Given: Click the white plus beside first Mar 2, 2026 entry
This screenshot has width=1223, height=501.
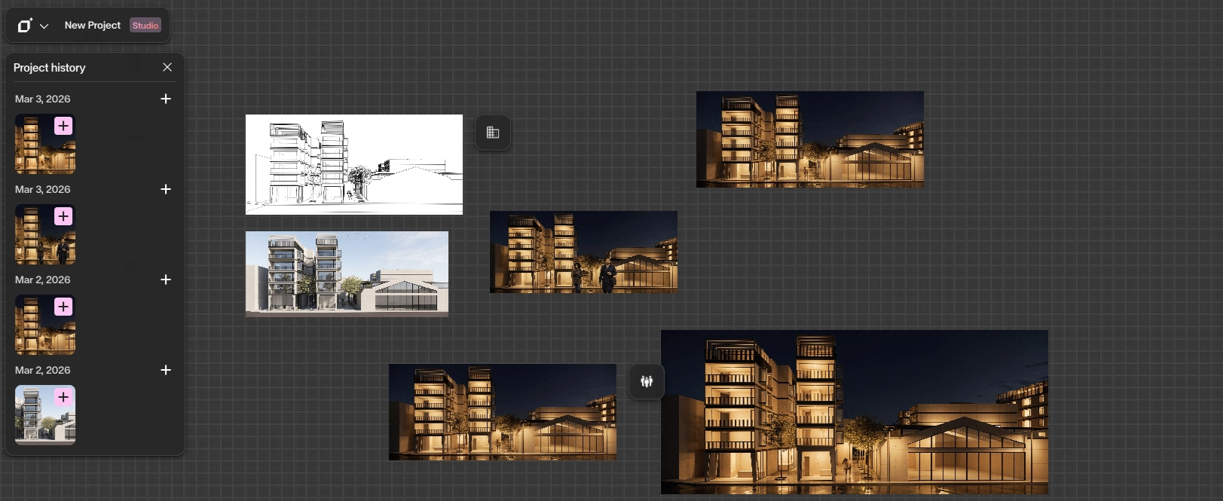Looking at the screenshot, I should tap(166, 280).
